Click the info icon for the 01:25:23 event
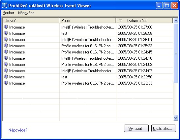 (x=6, y=46)
